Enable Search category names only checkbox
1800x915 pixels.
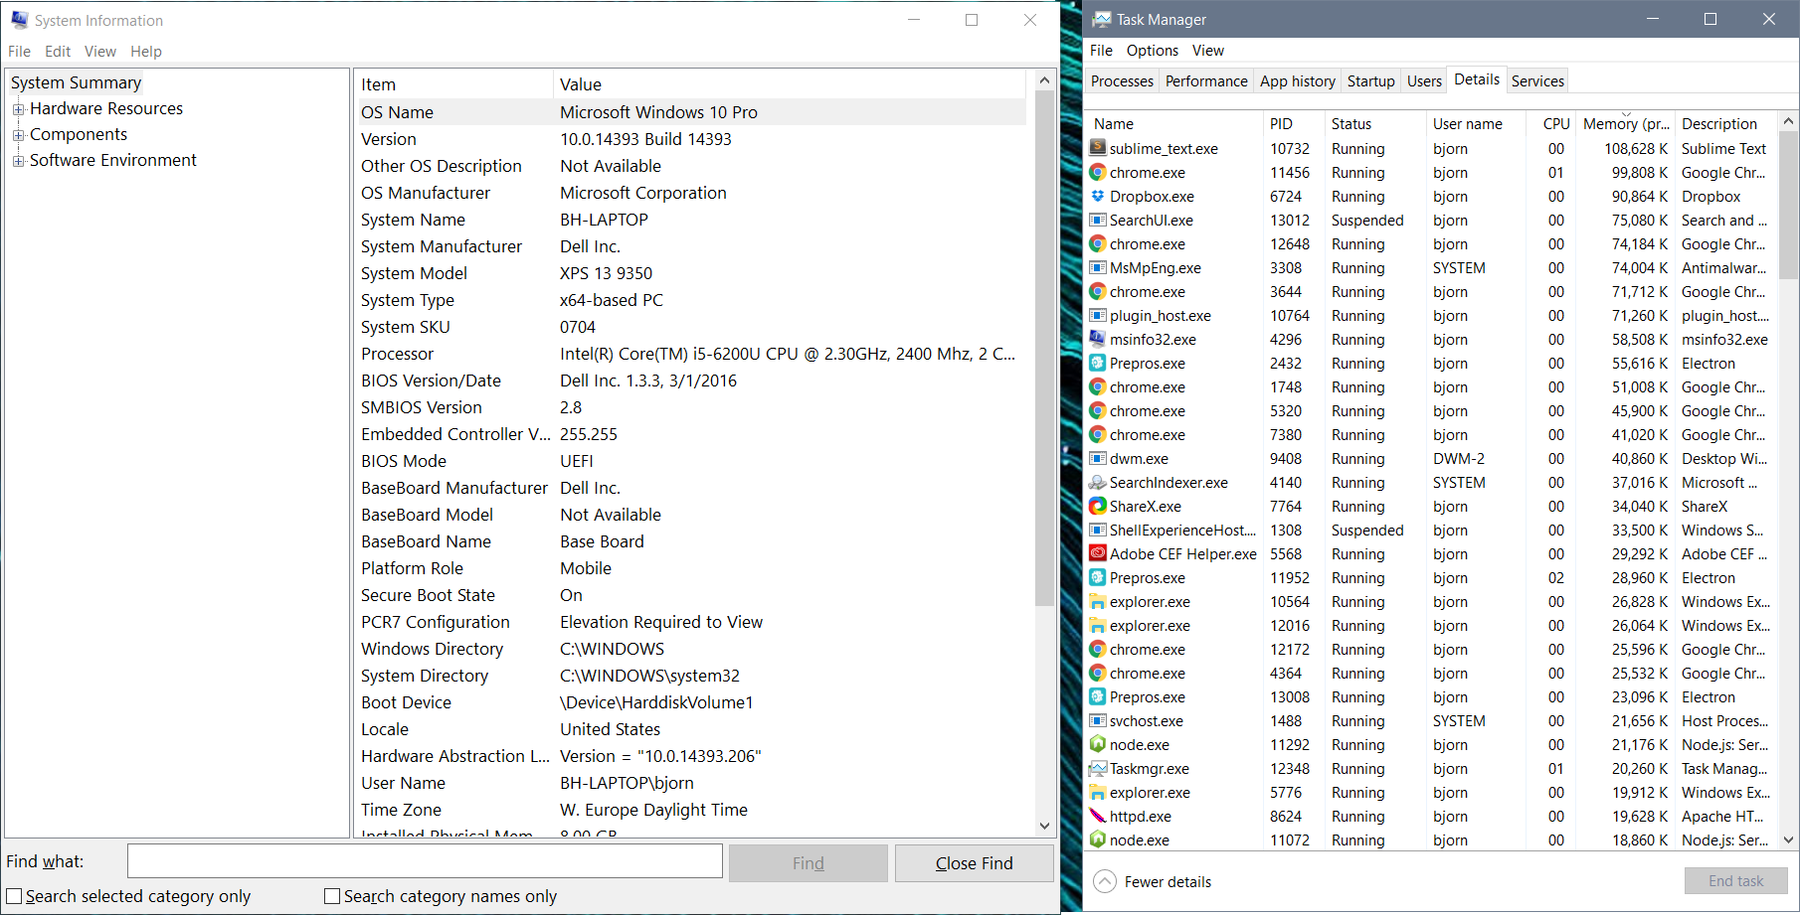tap(332, 896)
